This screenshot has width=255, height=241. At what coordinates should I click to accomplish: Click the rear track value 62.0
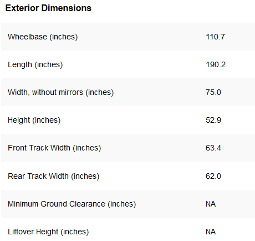click(213, 176)
